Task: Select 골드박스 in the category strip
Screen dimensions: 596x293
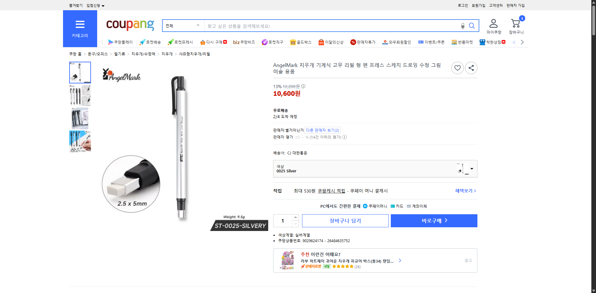Action: (x=300, y=42)
